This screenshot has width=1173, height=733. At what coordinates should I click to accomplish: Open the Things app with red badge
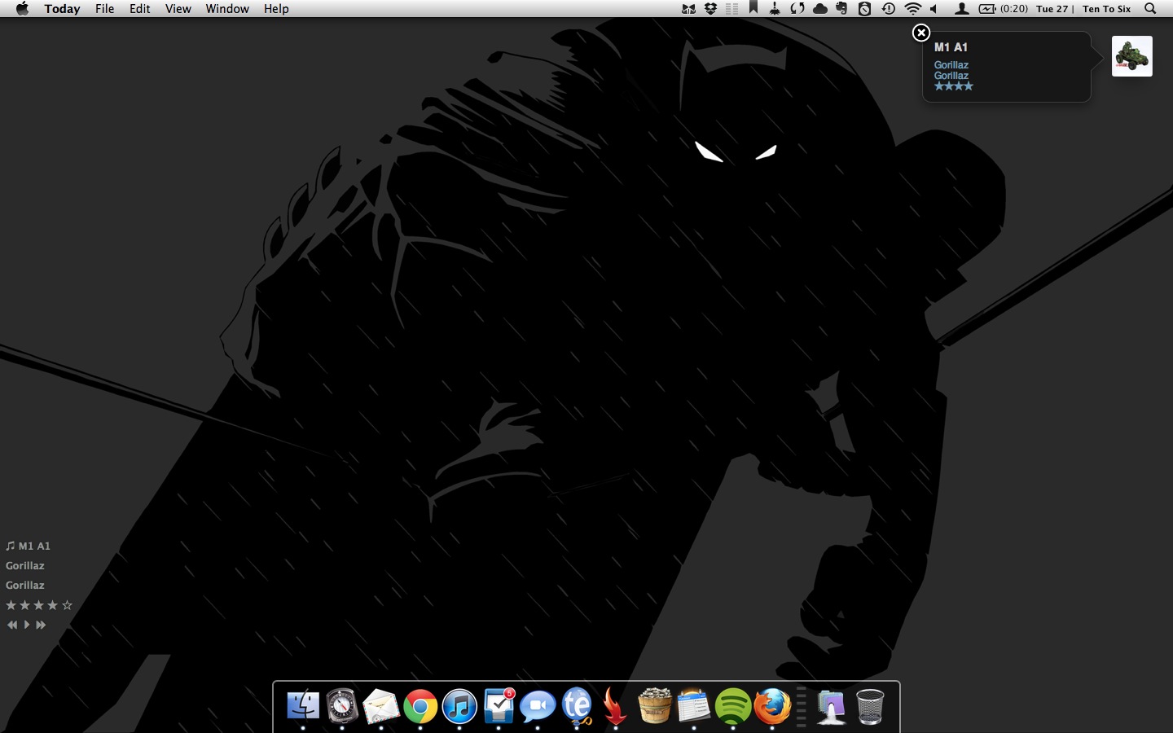[499, 706]
